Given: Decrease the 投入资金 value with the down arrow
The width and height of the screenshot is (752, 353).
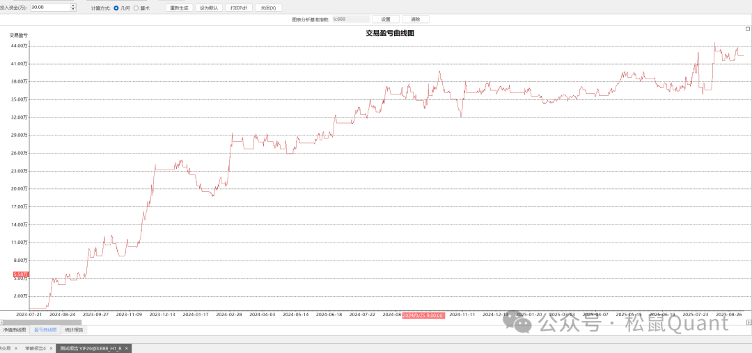Looking at the screenshot, I should pyautogui.click(x=73, y=10).
